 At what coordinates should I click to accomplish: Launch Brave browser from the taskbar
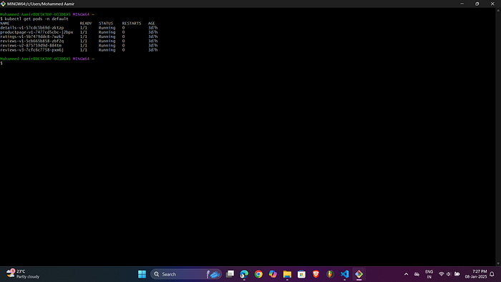pos(316,274)
